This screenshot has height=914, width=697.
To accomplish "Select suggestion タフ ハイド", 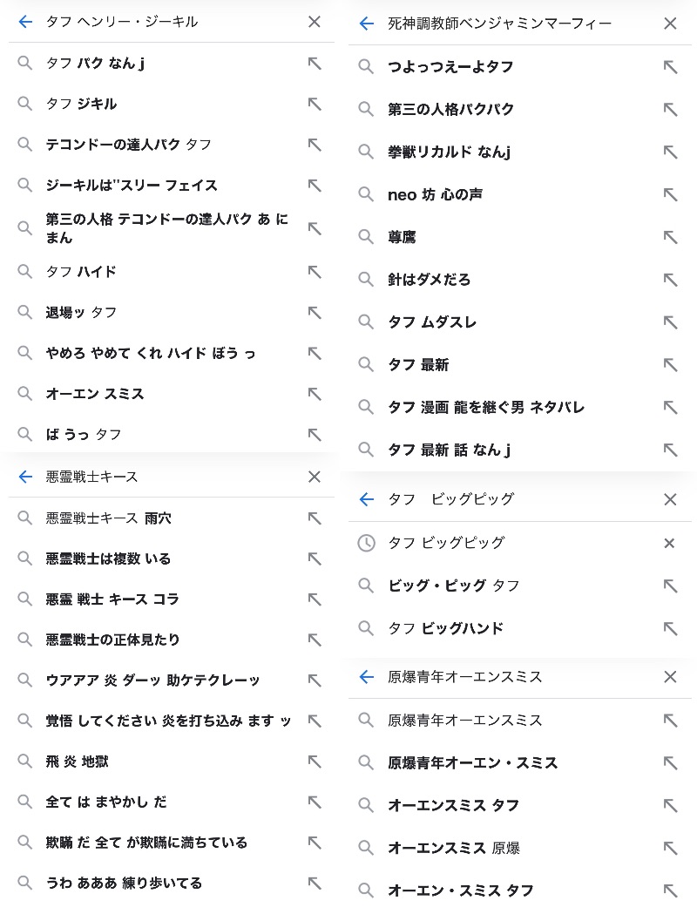I will [x=81, y=272].
